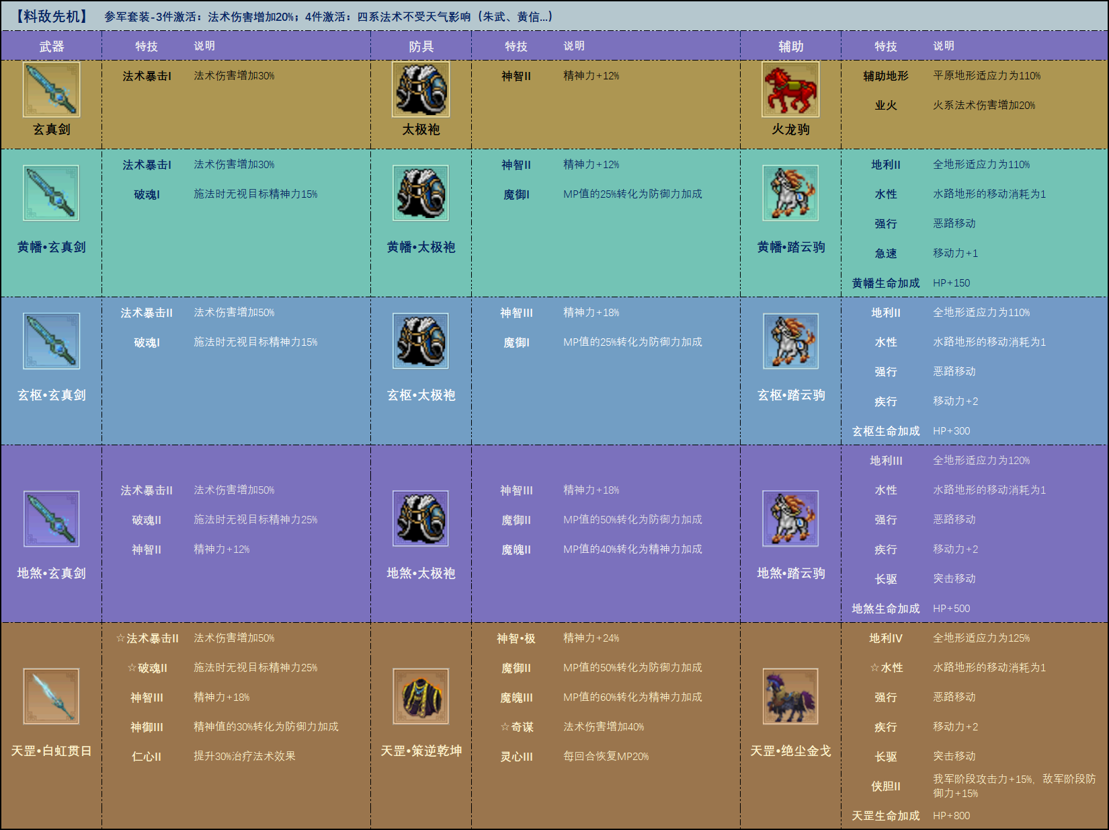This screenshot has height=830, width=1109.
Task: Click the ☆奇谋 skill label
Action: pos(517,727)
